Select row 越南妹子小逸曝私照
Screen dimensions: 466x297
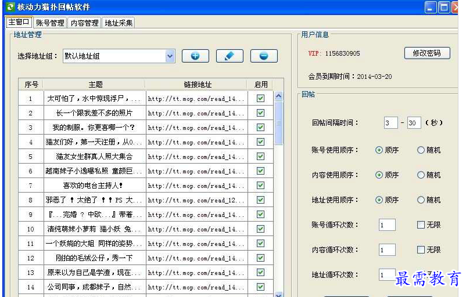tap(146, 171)
